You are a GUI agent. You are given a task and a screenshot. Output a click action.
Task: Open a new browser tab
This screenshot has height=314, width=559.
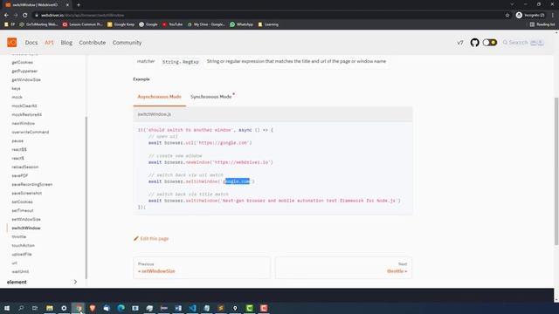79,5
